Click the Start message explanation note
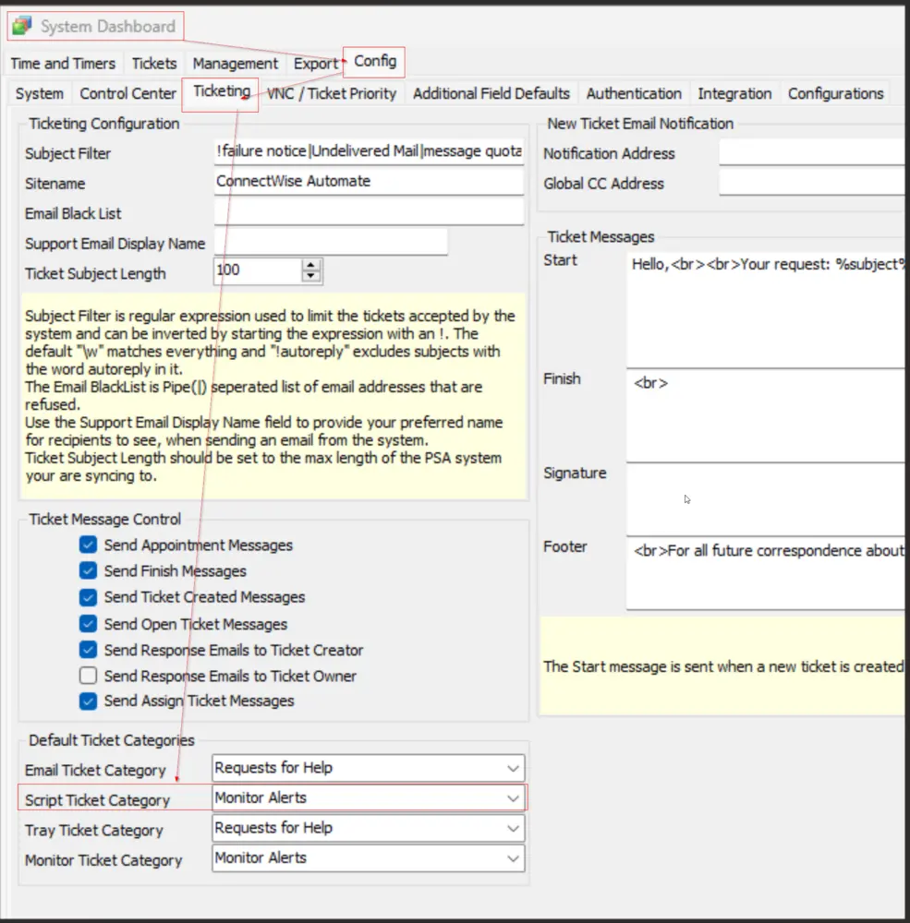The height and width of the screenshot is (923, 910). point(722,666)
